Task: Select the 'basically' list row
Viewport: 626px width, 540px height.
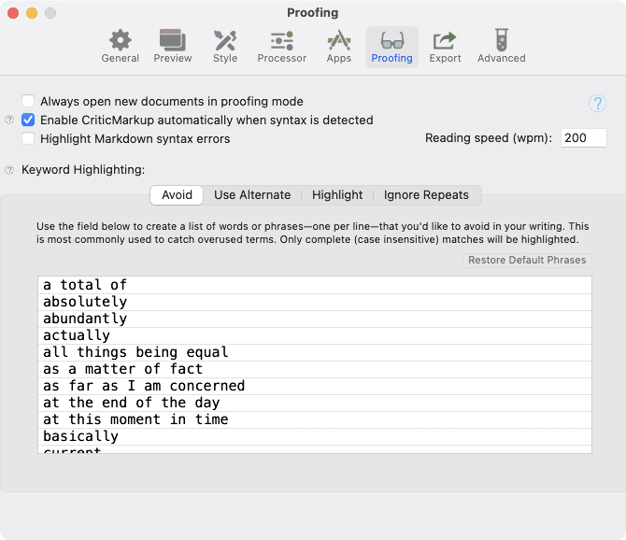Action: click(315, 436)
